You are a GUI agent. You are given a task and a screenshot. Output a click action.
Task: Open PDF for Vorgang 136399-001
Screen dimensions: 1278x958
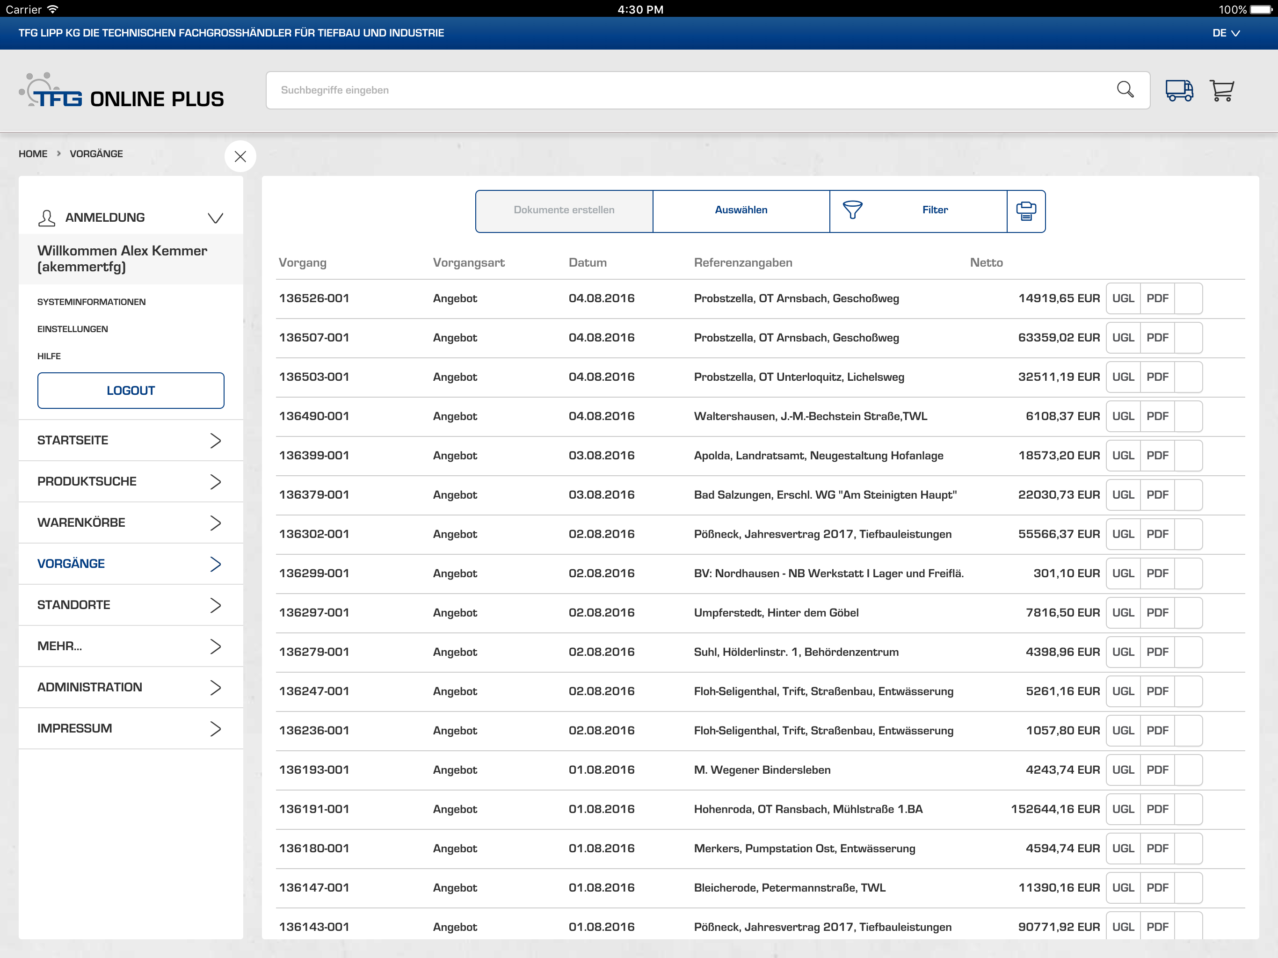(1157, 456)
